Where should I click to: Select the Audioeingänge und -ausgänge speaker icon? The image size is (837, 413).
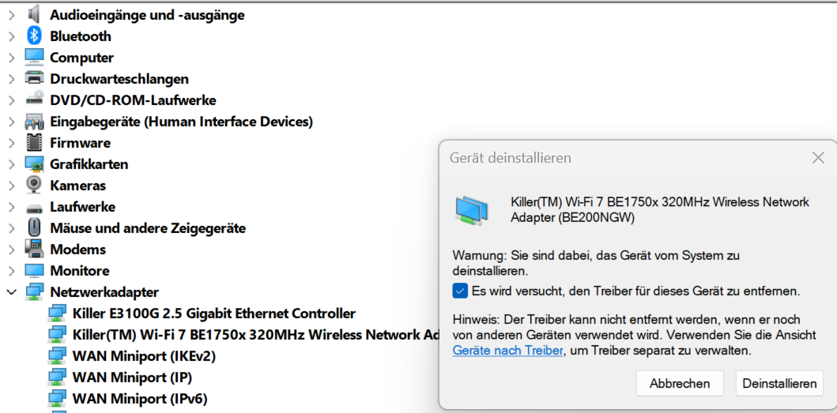pos(34,15)
